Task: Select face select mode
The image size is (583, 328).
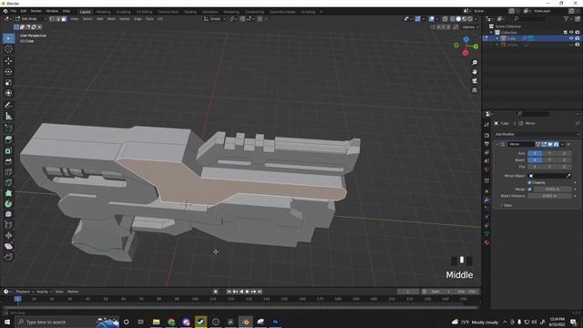Action: [x=64, y=18]
